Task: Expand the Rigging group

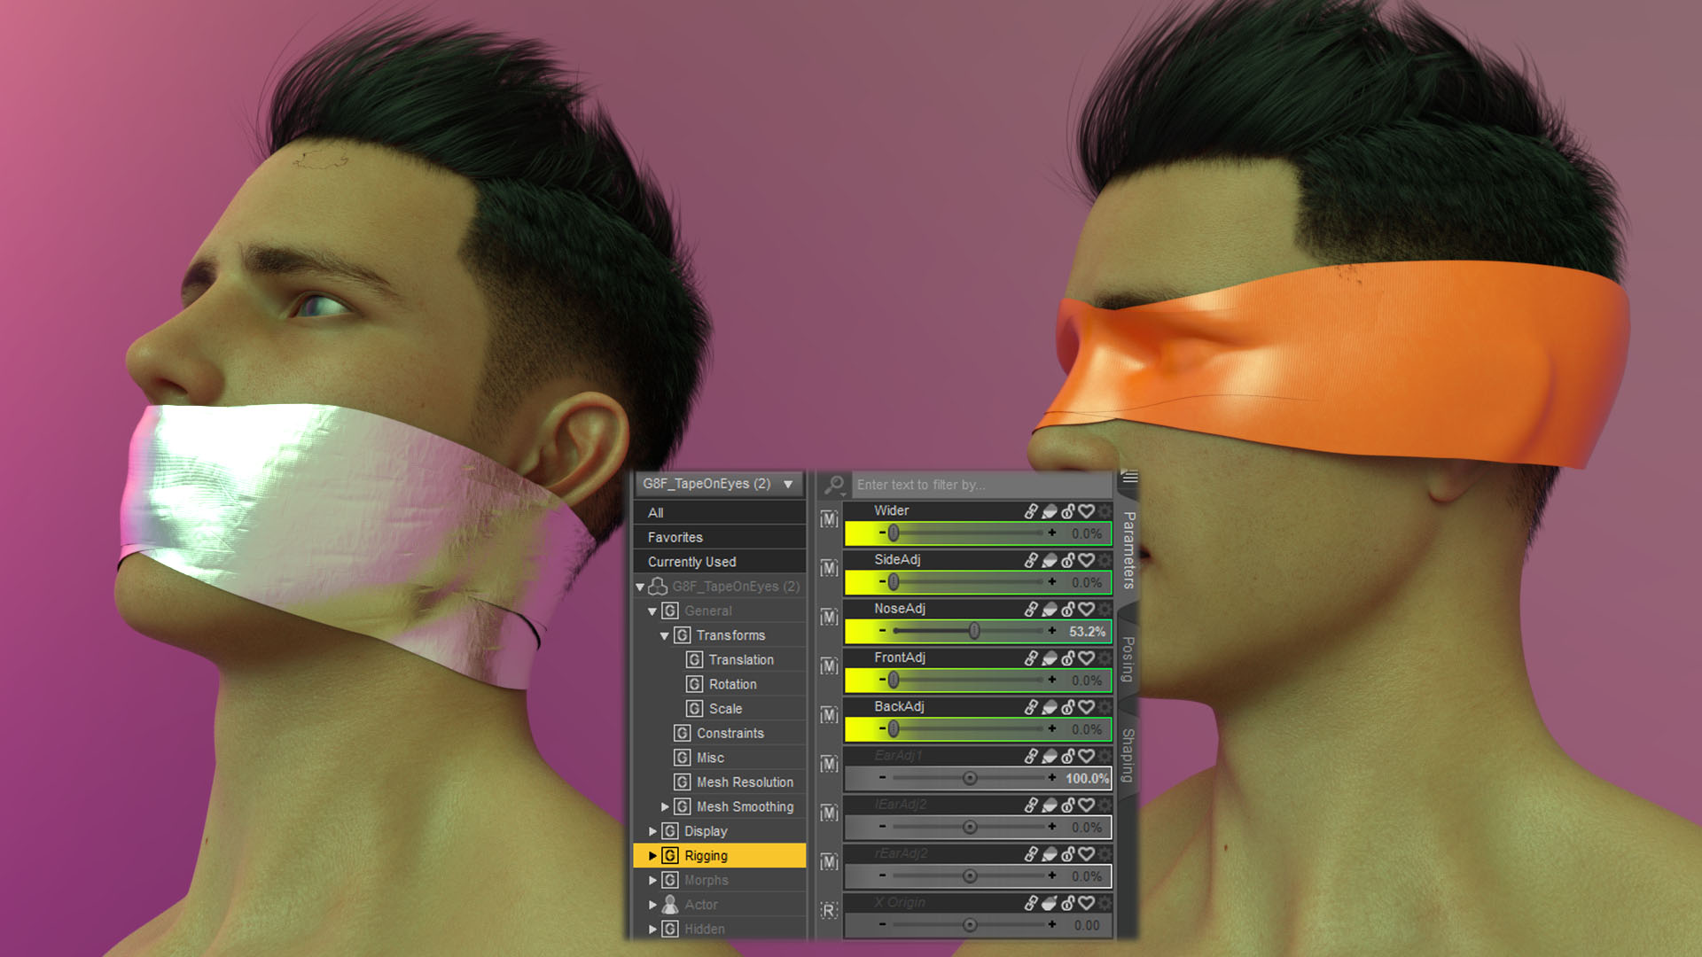Action: (652, 856)
